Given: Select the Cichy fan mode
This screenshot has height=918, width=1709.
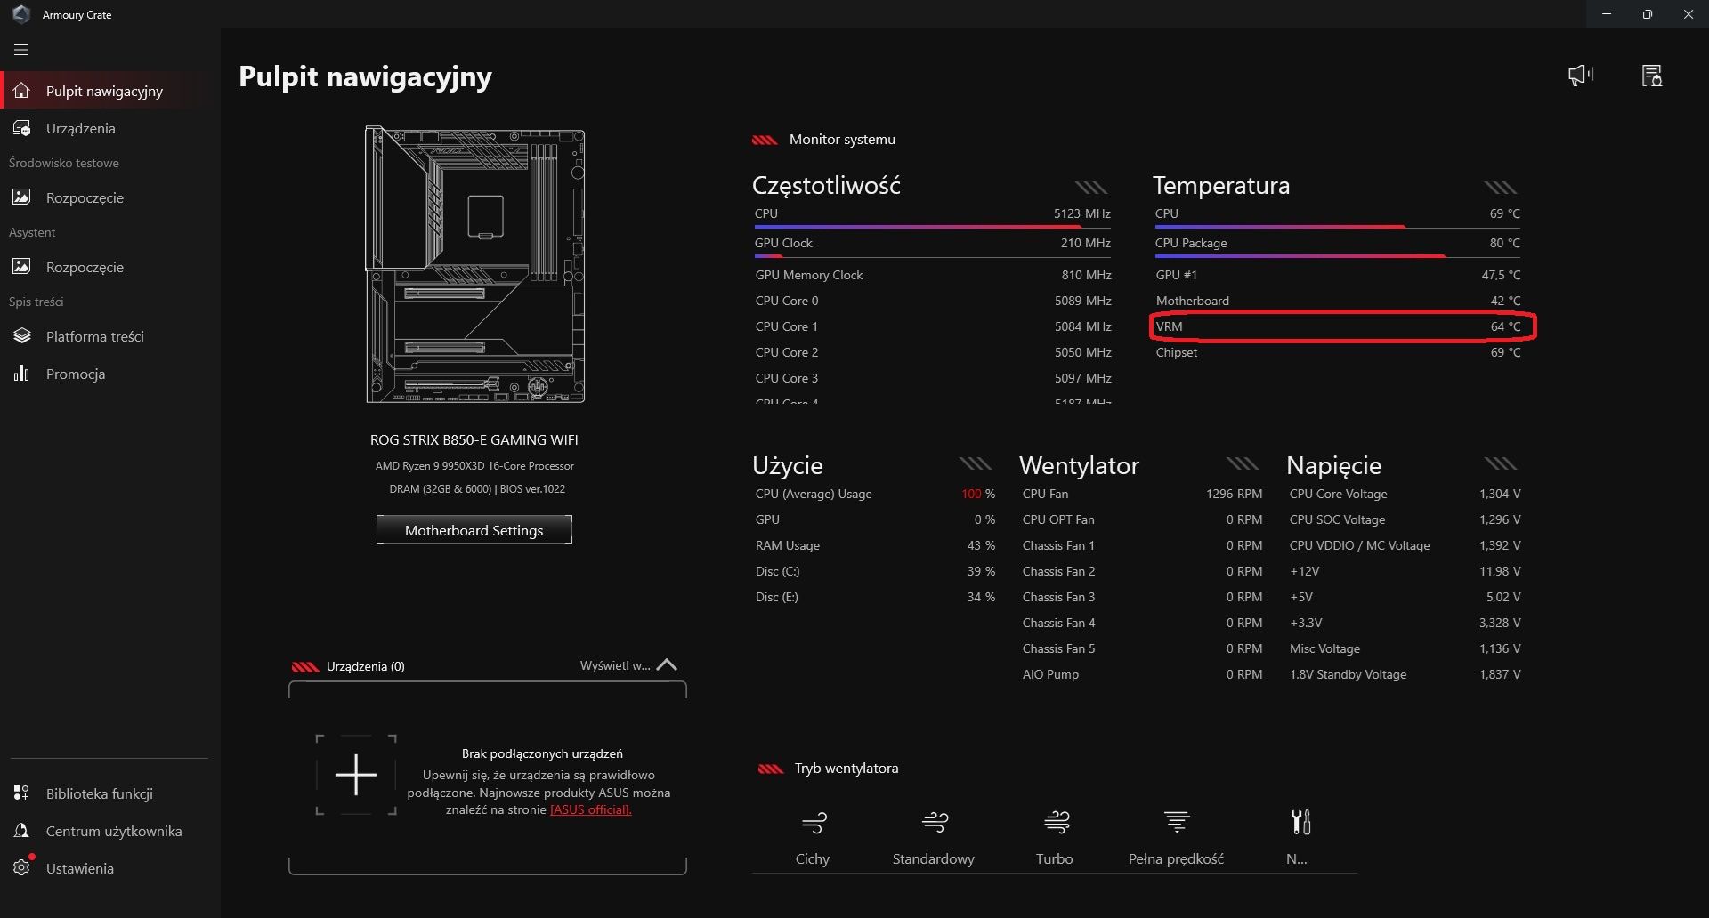Looking at the screenshot, I should (x=813, y=837).
